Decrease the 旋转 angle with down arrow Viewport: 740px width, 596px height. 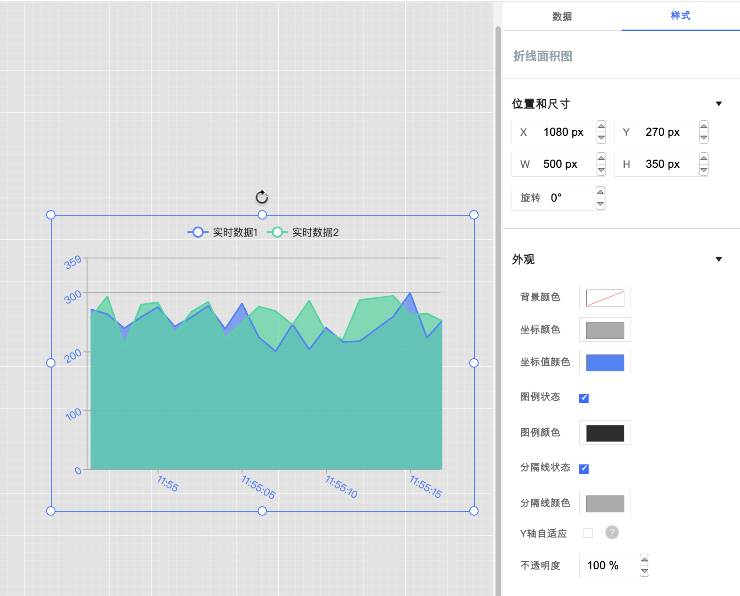(600, 204)
